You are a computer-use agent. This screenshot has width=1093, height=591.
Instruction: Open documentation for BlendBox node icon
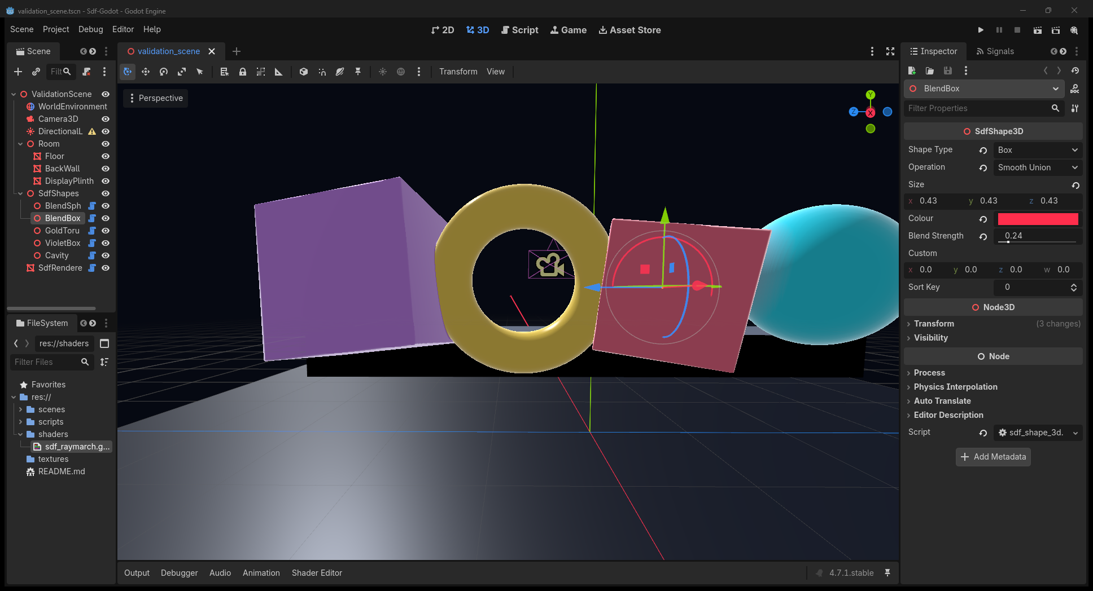(1075, 89)
